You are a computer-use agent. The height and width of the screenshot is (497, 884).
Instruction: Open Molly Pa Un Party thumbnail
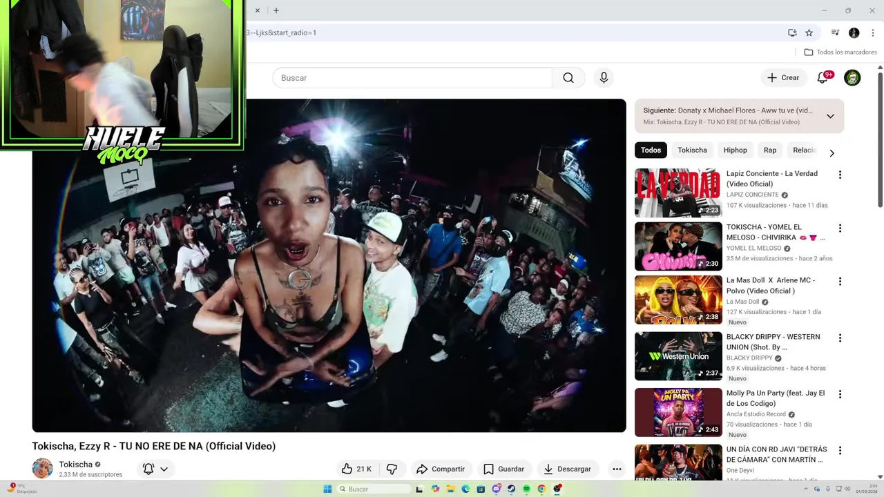point(678,412)
